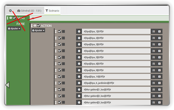174x110 pixels.
Task: Remove the Spa_4 Off action
Action: coord(79,51)
